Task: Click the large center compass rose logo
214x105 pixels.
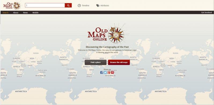Action: coord(116,35)
